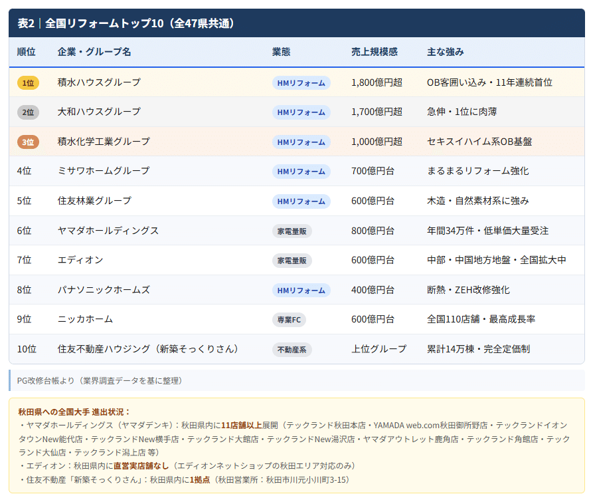Click the gold 1位 rank badge
593x498 pixels.
click(28, 83)
